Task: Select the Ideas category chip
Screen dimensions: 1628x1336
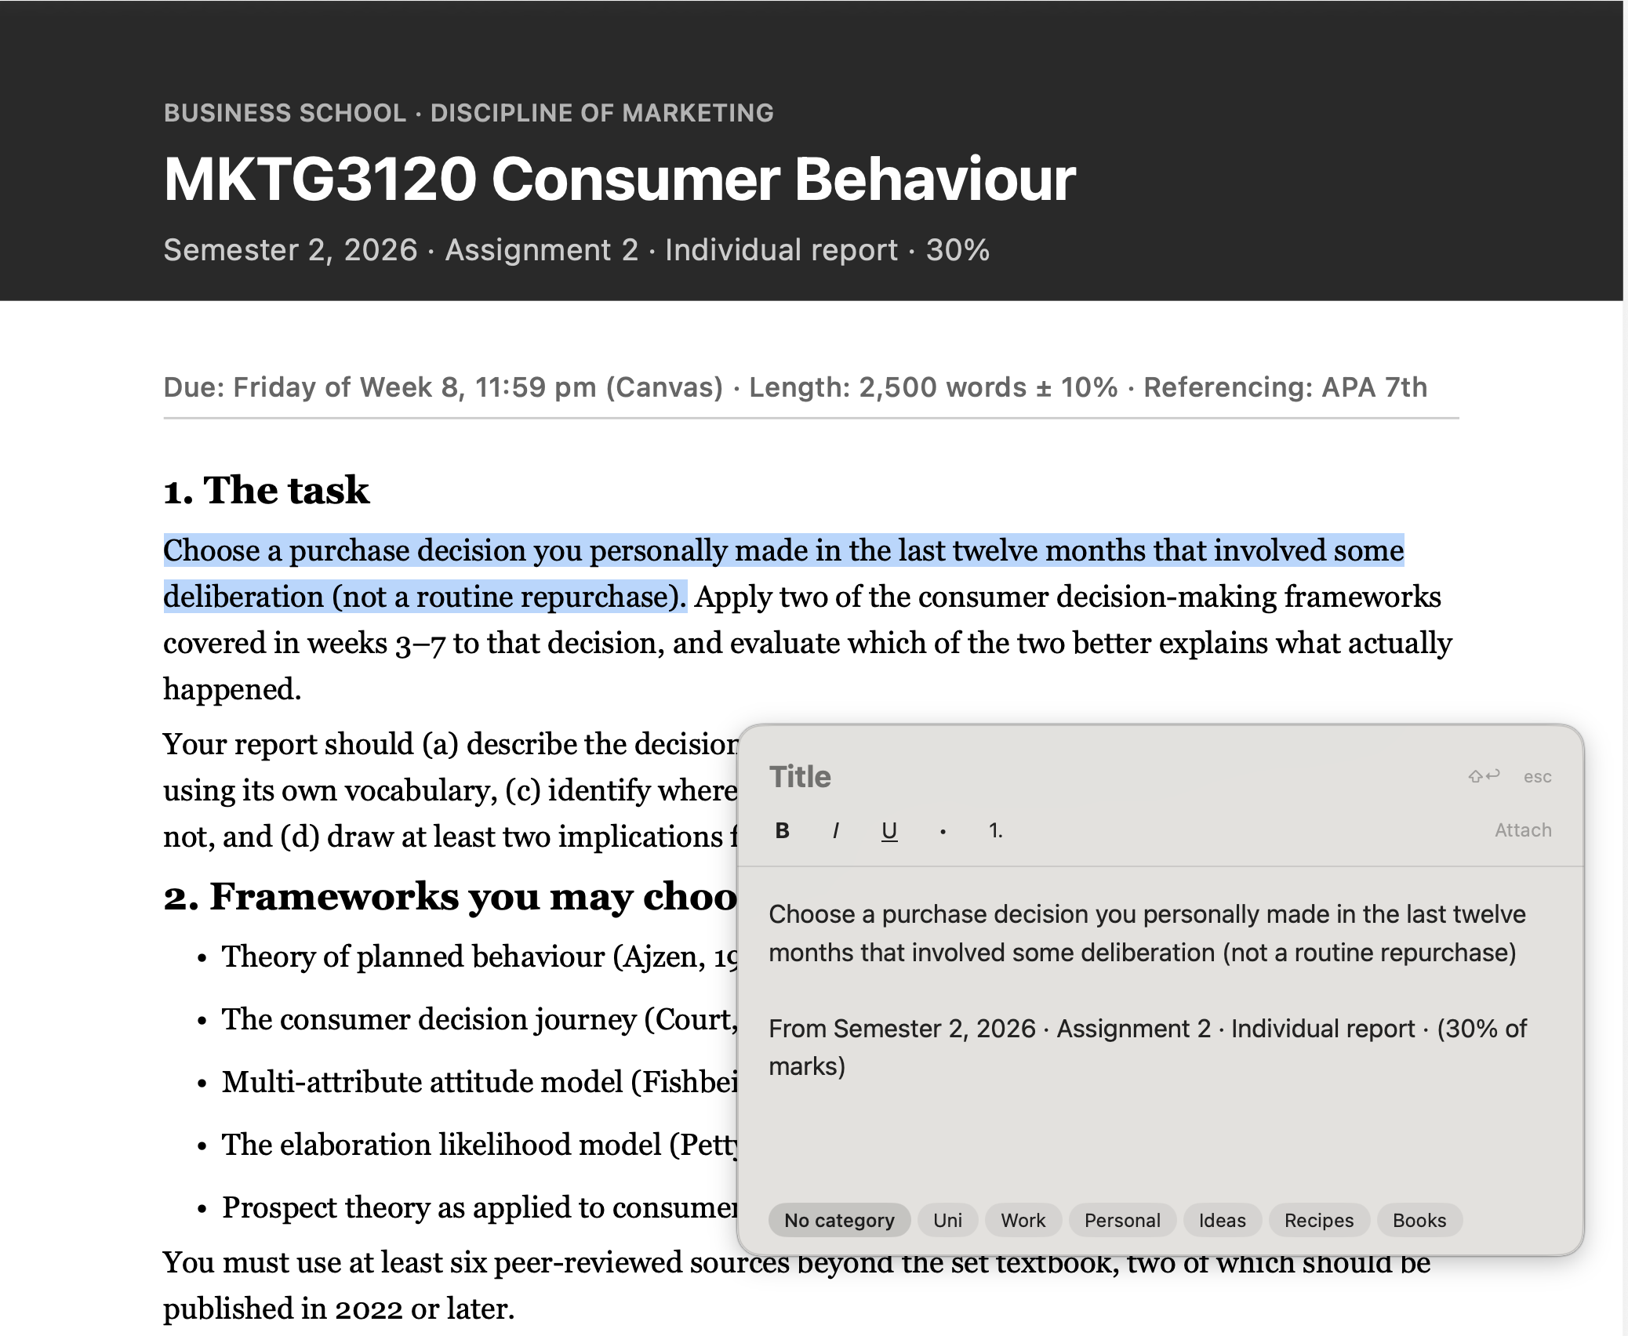Action: 1223,1220
